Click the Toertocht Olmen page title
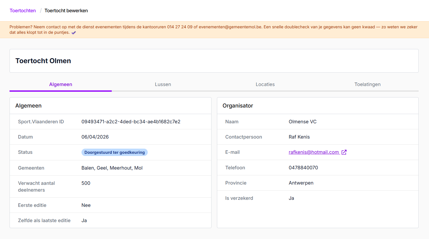The width and height of the screenshot is (429, 239). pyautogui.click(x=43, y=61)
